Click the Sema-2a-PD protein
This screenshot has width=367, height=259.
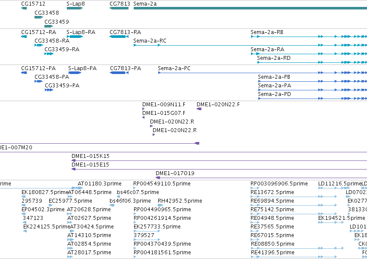tap(274, 94)
